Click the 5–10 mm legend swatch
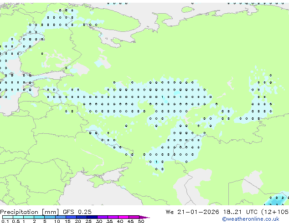 [50, 217]
